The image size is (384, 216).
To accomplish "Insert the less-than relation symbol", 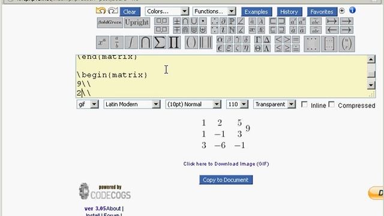I will [x=278, y=39].
